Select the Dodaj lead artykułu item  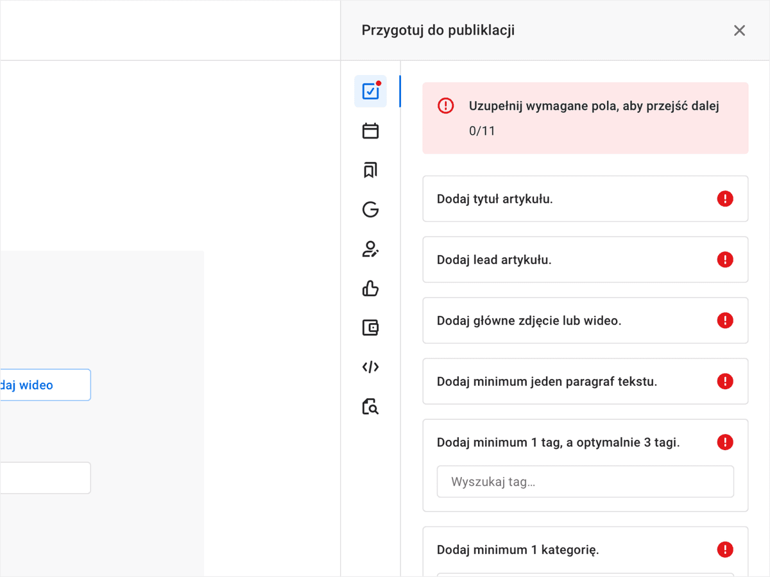(585, 260)
